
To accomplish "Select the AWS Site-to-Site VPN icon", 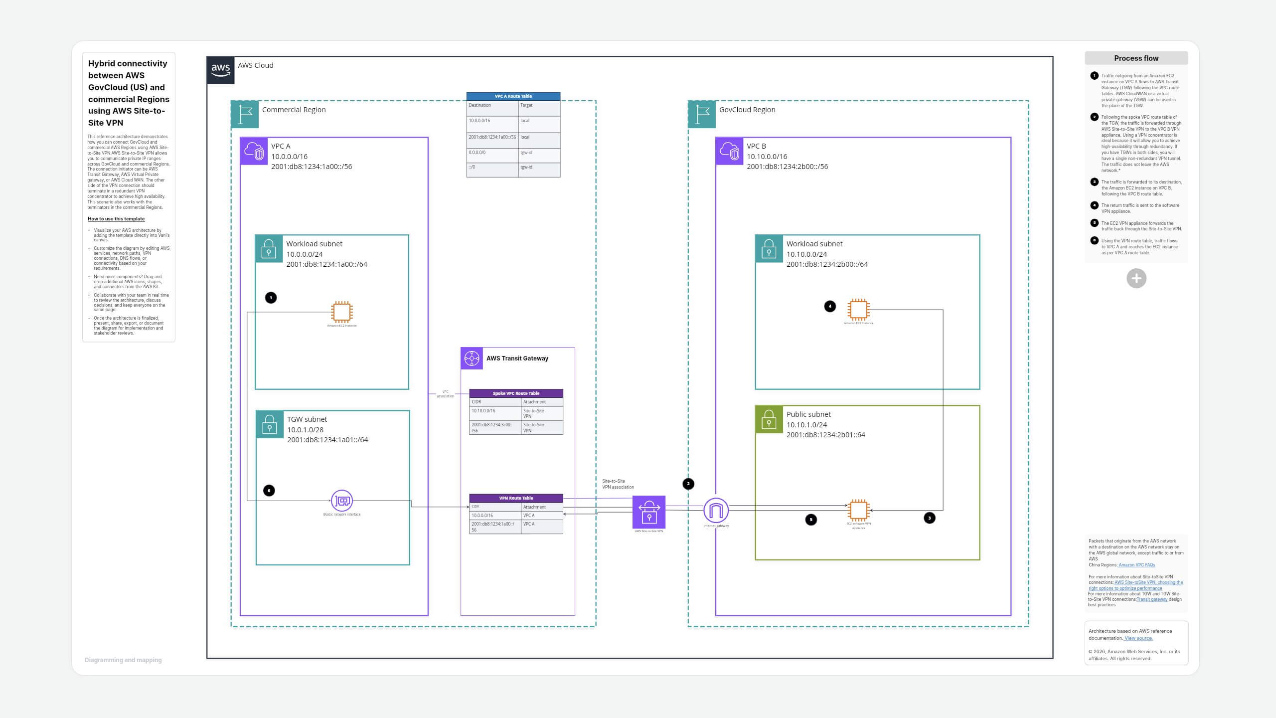I will pos(649,512).
